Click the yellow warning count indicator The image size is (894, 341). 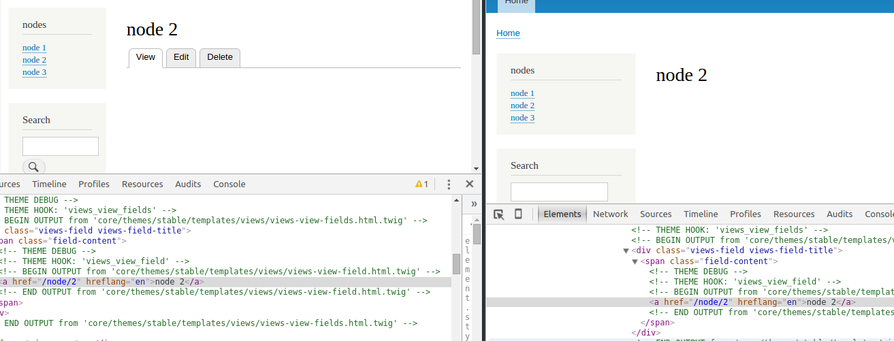421,184
